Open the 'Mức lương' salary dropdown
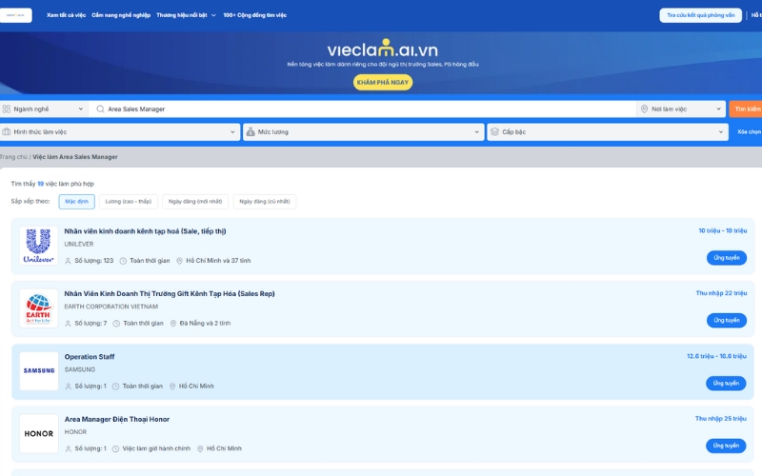The height and width of the screenshot is (476, 762). click(x=364, y=131)
